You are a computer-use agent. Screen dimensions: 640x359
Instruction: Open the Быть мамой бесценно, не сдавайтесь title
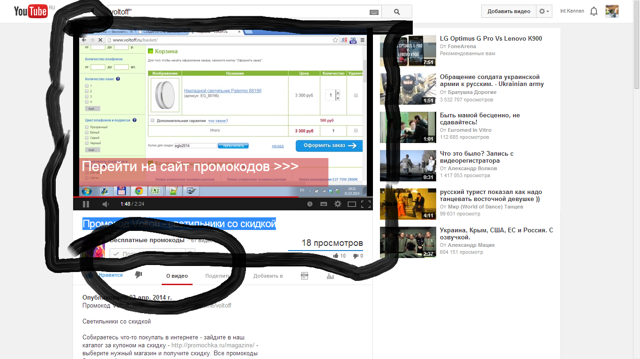pyautogui.click(x=480, y=119)
